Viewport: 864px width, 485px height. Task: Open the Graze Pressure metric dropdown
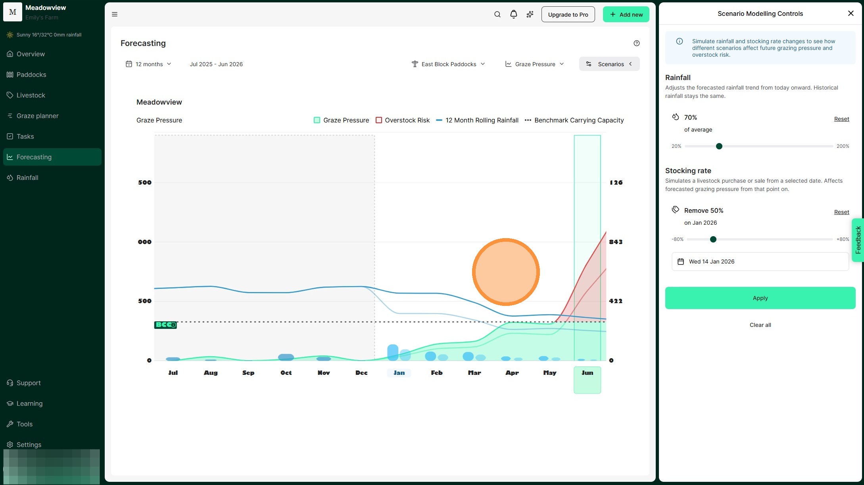pos(534,64)
